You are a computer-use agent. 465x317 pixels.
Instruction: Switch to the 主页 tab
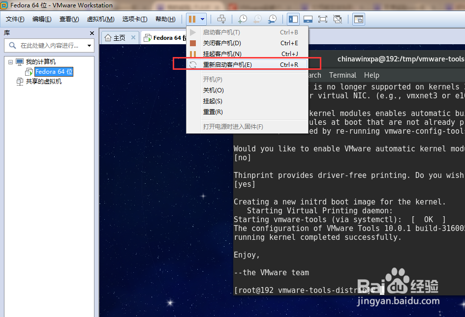tap(120, 38)
